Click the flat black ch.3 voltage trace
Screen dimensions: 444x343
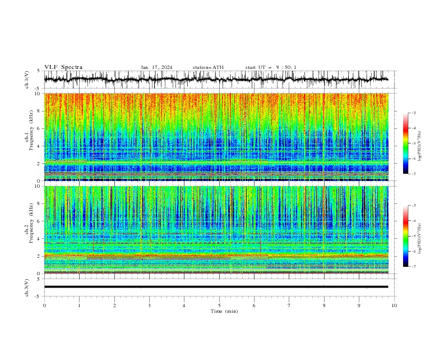coord(216,287)
